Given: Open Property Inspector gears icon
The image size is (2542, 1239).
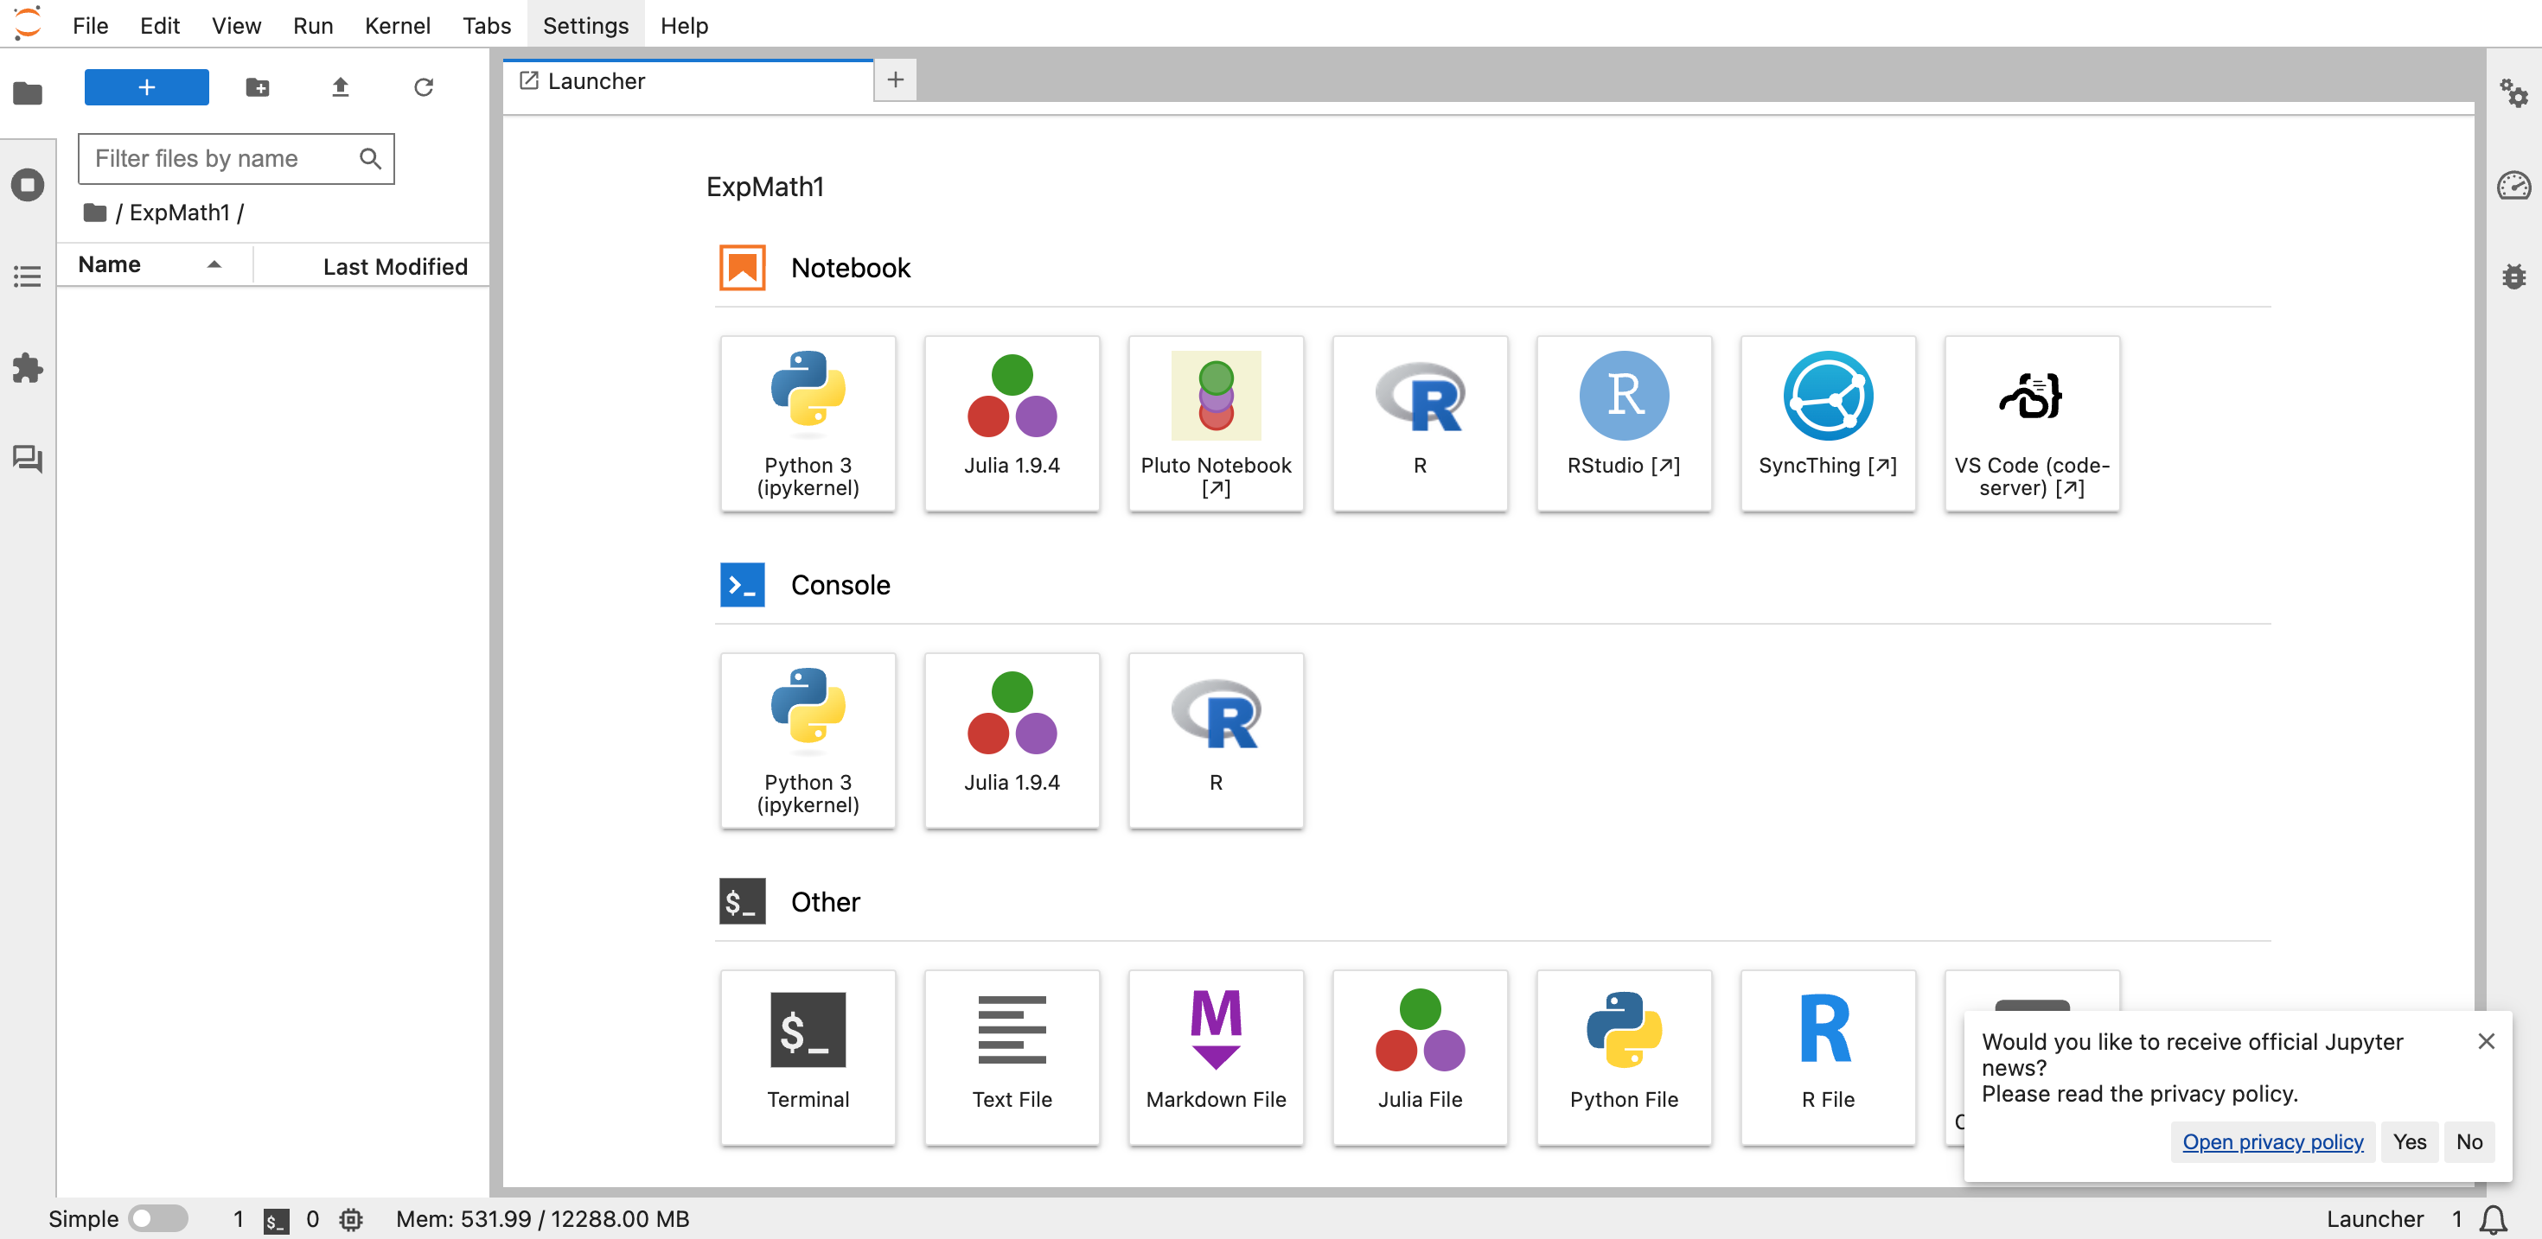Looking at the screenshot, I should 2513,93.
